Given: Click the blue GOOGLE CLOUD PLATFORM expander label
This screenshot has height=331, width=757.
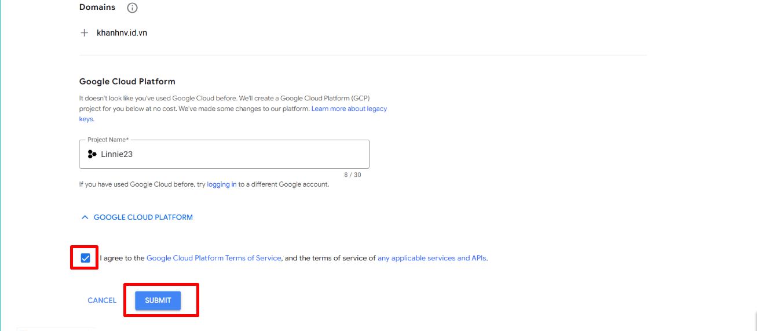Looking at the screenshot, I should pos(143,217).
